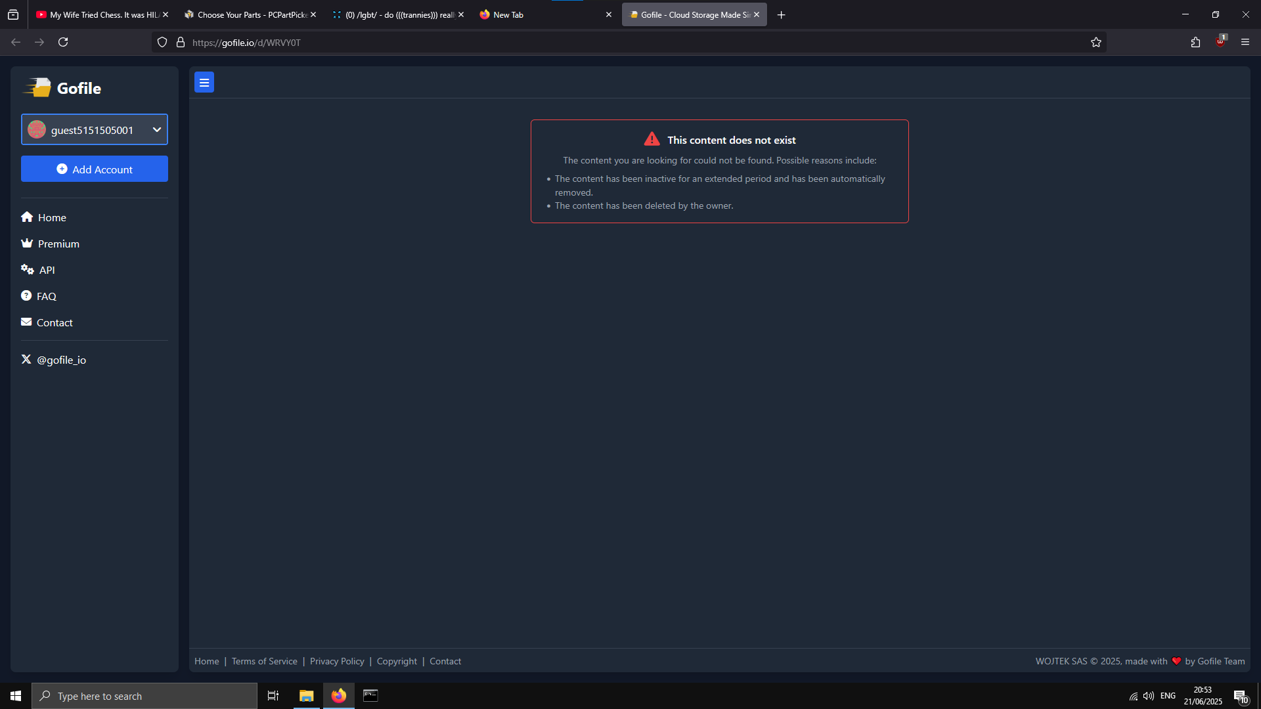This screenshot has height=709, width=1261.
Task: Open Firefox application hamburger menu
Action: (x=1245, y=42)
